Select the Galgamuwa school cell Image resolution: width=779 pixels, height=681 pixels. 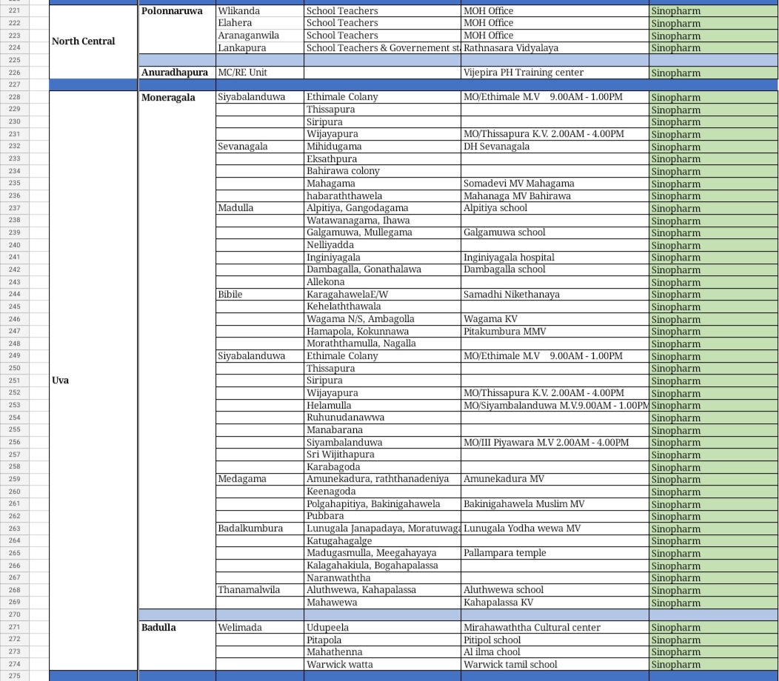coord(555,232)
